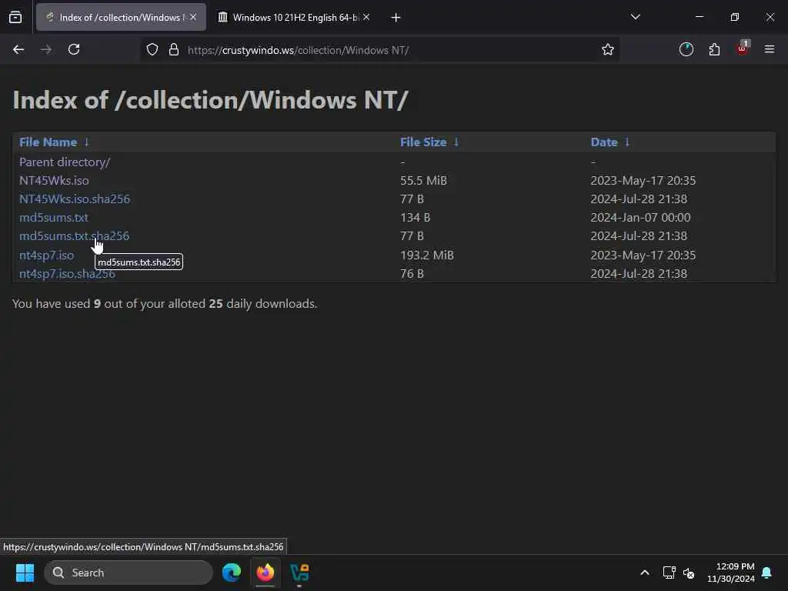
Task: Expand the list all tabs chevron
Action: tap(635, 17)
